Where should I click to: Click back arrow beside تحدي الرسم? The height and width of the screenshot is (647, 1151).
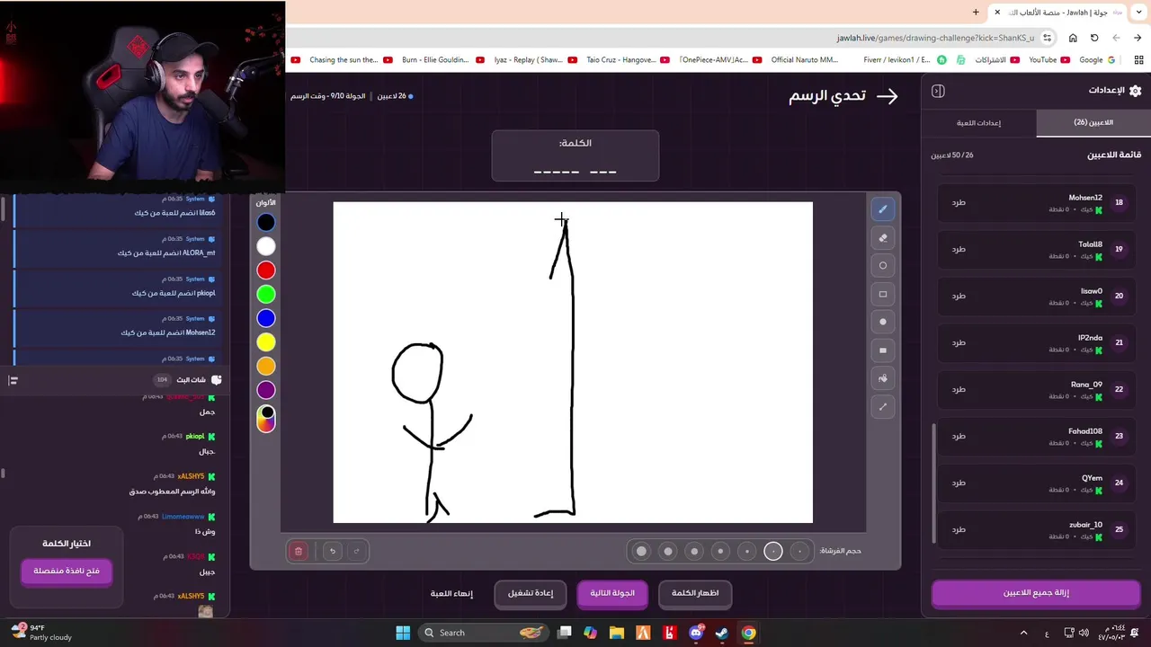887,96
